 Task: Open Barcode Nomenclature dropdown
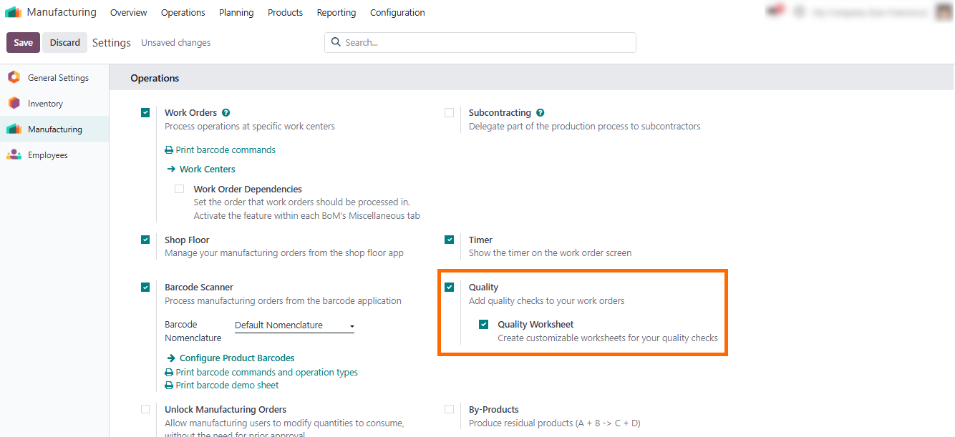(295, 325)
